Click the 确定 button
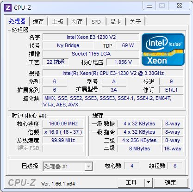Viewport: 193px width, 192px height. tap(171, 183)
